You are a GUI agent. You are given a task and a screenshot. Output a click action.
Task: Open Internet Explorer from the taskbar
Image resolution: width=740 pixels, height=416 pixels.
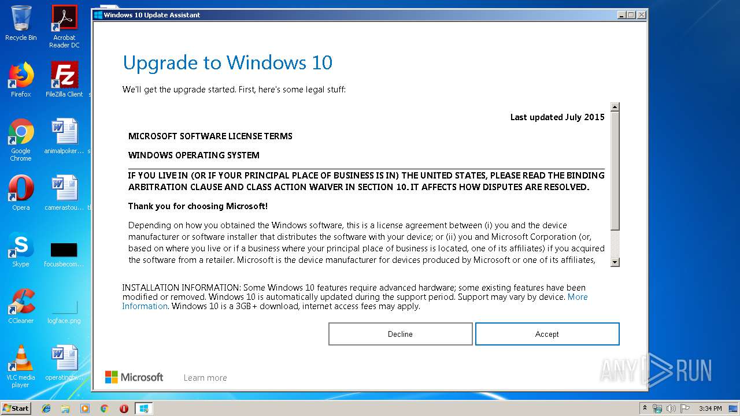coord(46,408)
